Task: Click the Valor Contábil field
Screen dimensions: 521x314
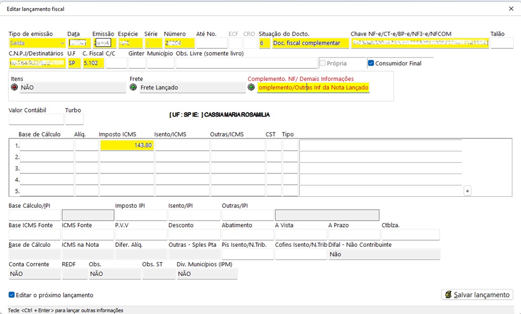Action: pyautogui.click(x=36, y=119)
